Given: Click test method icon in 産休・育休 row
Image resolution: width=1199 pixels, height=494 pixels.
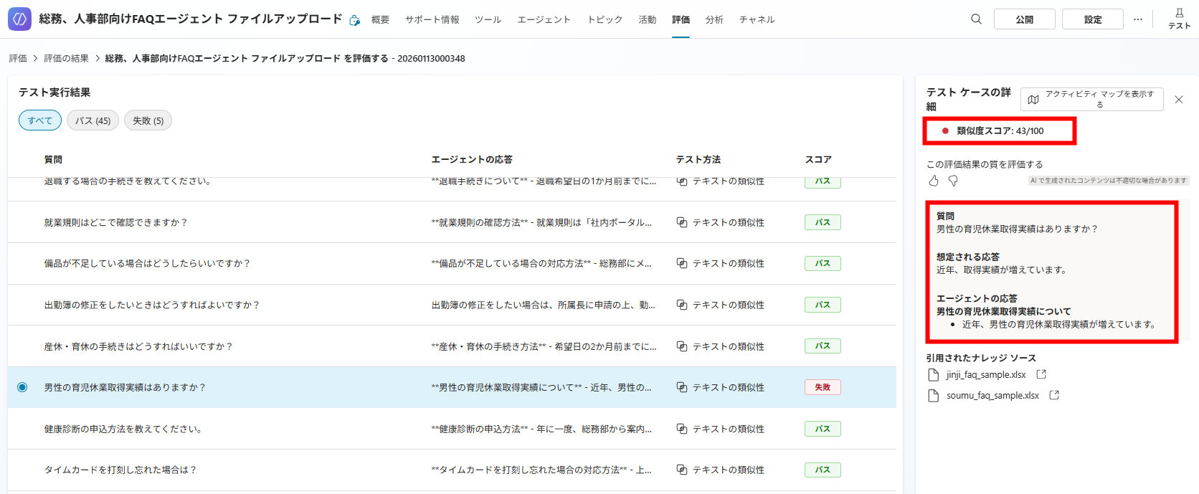Looking at the screenshot, I should click(682, 346).
